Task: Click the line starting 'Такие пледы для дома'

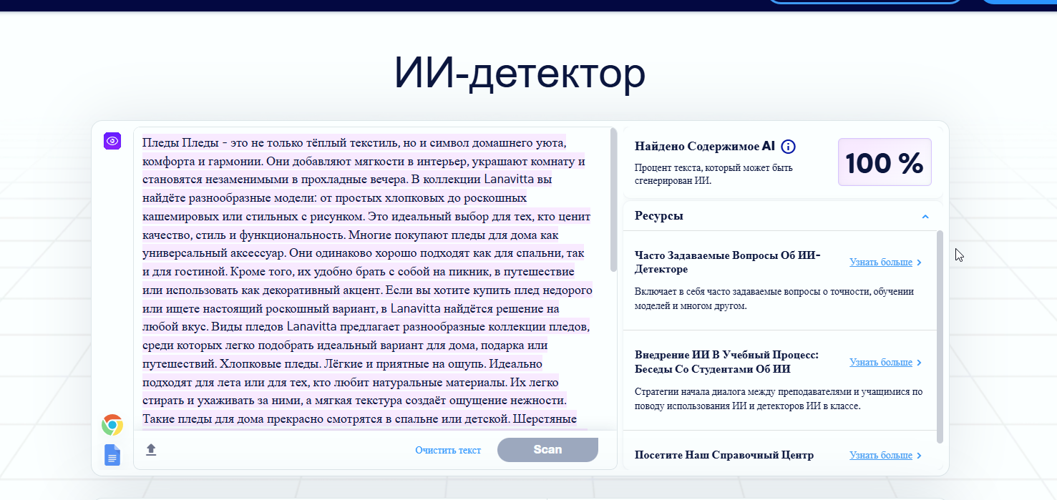Action: (x=360, y=419)
